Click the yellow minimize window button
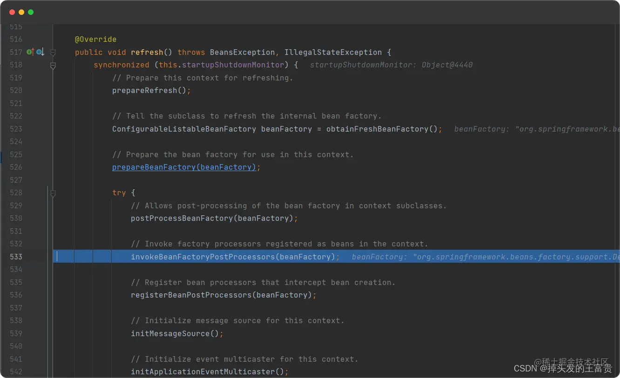620x378 pixels. click(21, 12)
